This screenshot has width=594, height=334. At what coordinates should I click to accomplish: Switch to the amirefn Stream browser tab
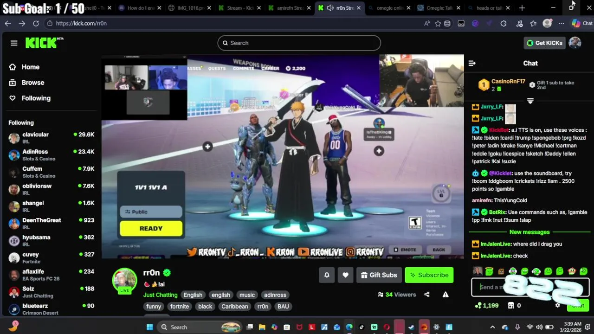pyautogui.click(x=289, y=8)
